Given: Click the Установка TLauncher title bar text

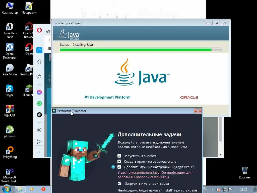Looking at the screenshot, I should tap(72, 111).
